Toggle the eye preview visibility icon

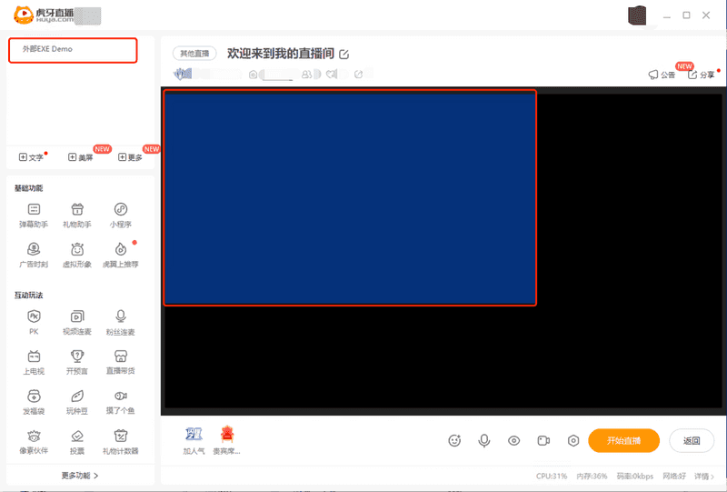tap(513, 440)
